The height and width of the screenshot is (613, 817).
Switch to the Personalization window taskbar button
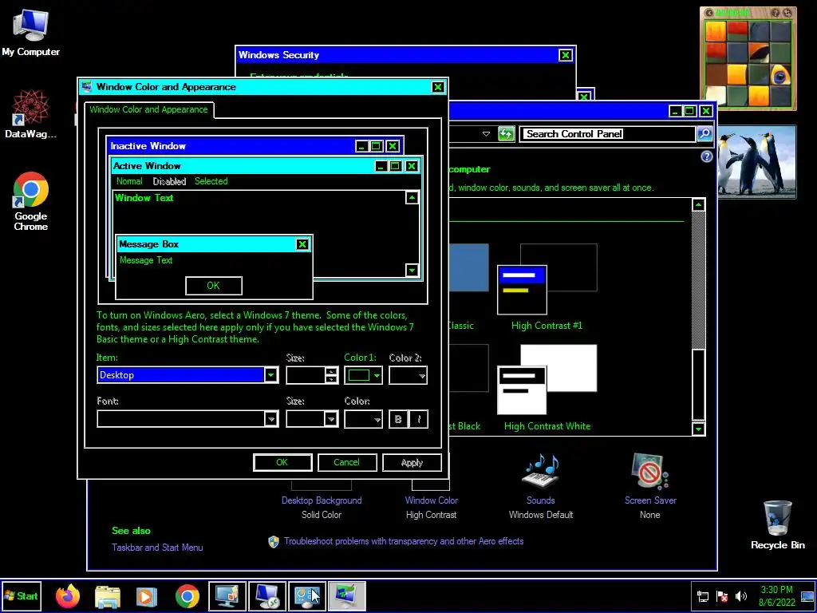coord(227,595)
